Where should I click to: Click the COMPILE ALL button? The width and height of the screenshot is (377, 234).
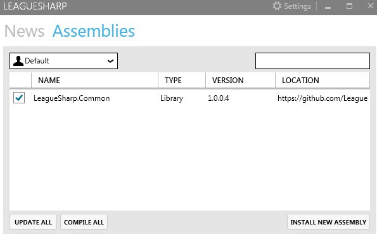click(x=84, y=222)
